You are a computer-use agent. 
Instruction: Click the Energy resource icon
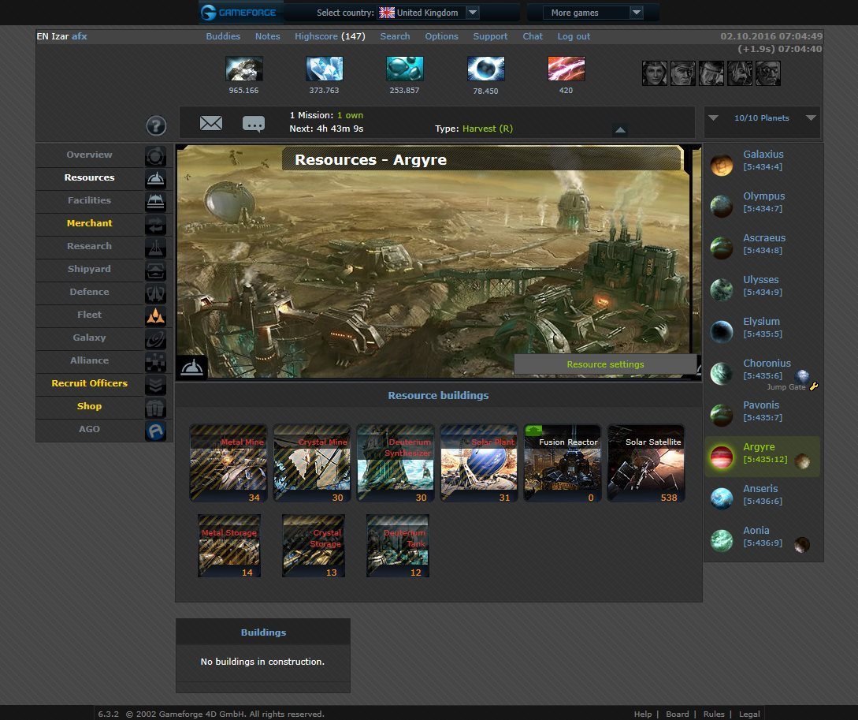pos(566,69)
